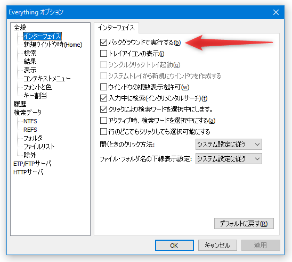292x262 pixels.
Task: Open REFS settings page
Action: [x=30, y=130]
